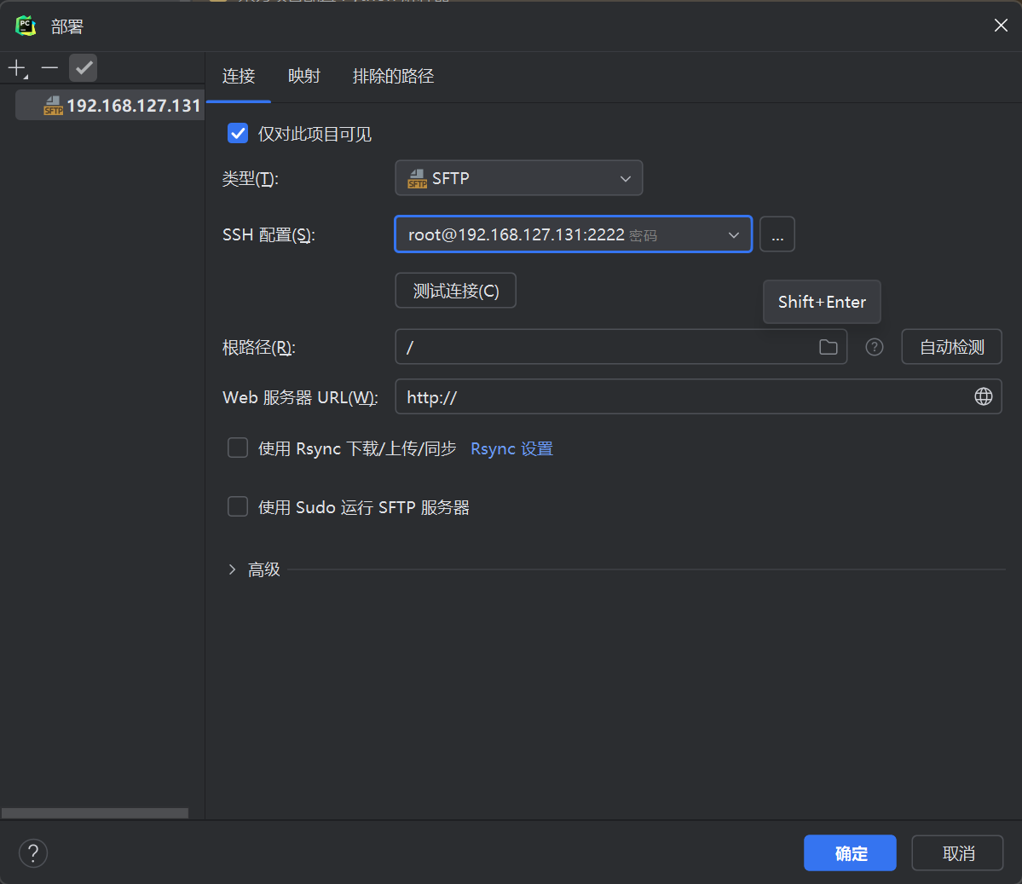Click the globe icon beside Web 服务器 URL
The height and width of the screenshot is (884, 1022).
(984, 396)
